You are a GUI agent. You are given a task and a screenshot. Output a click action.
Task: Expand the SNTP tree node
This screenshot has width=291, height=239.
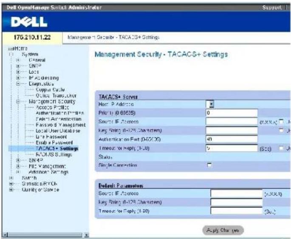coord(18,66)
